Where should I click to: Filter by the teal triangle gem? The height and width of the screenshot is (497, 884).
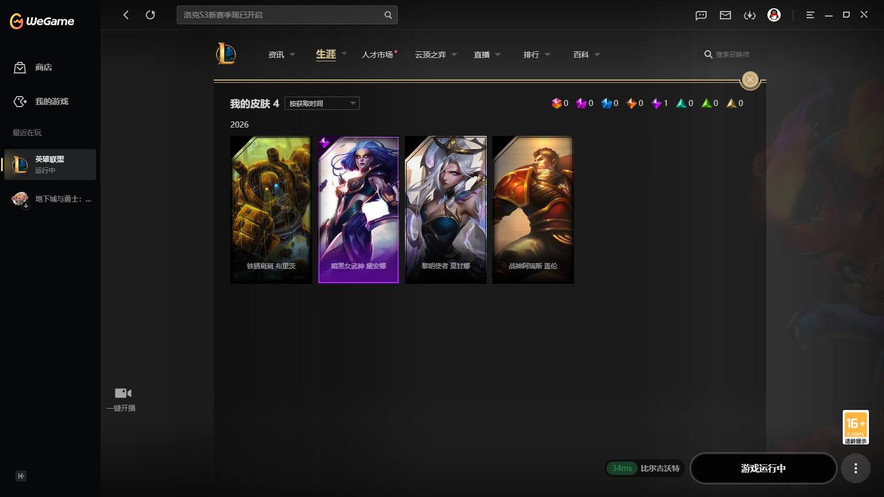(x=681, y=103)
